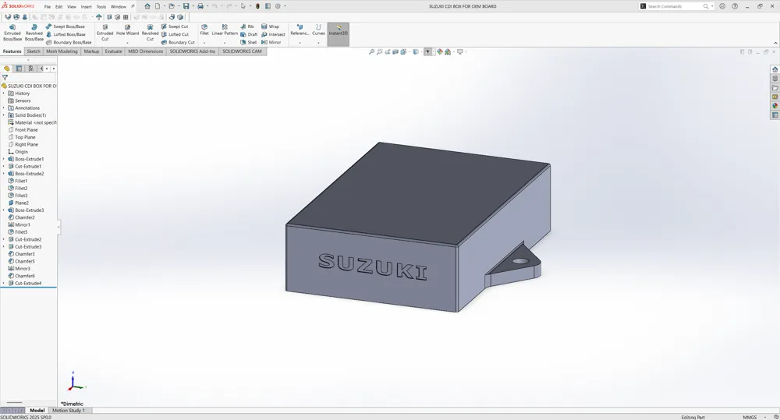
Task: Select Boundary Cut feature
Action: pos(178,42)
